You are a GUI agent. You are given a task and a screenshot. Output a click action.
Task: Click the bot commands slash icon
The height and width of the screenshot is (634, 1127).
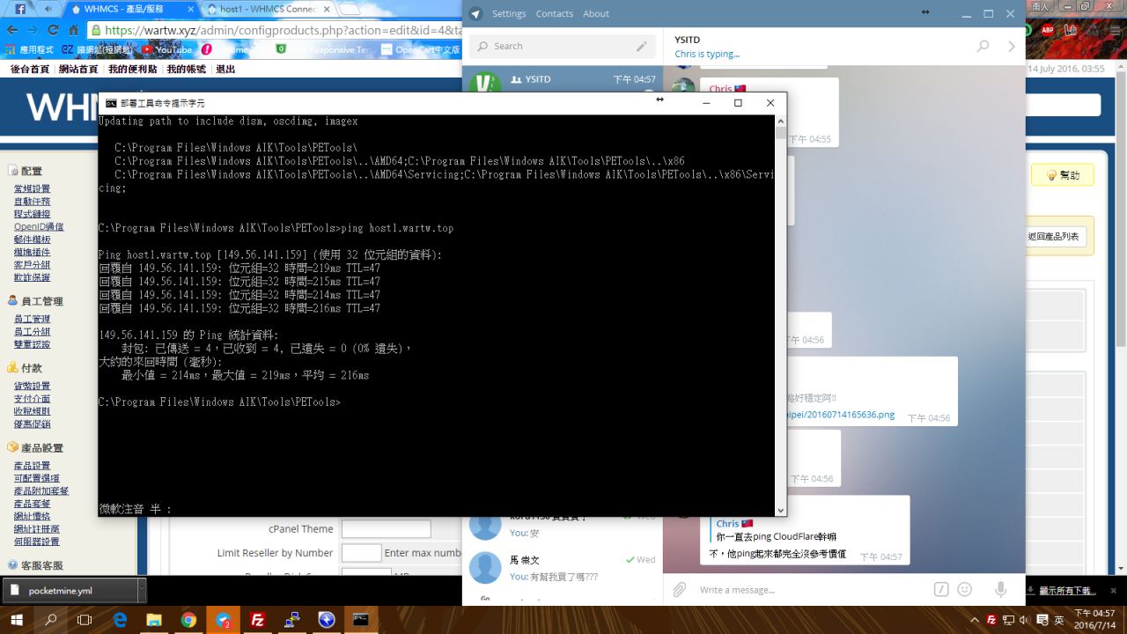[940, 590]
